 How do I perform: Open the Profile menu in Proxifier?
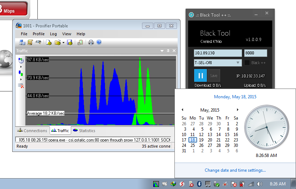38,34
